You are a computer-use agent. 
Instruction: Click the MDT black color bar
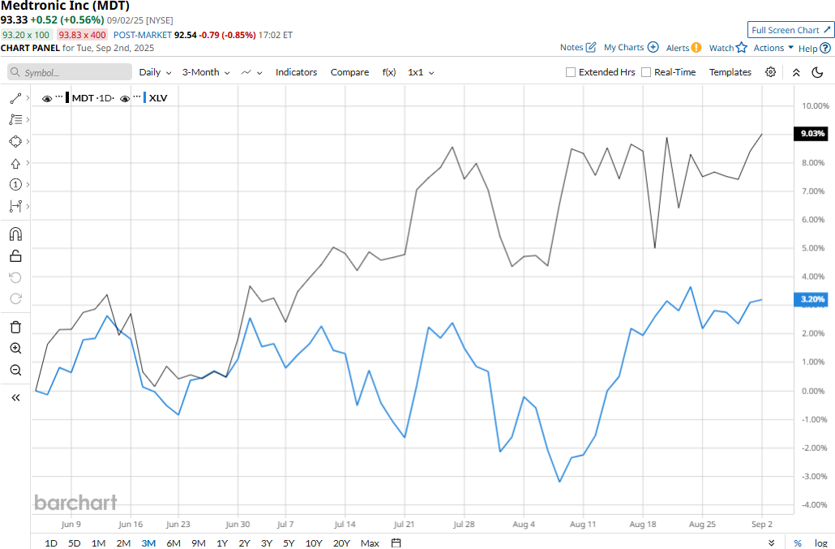tap(67, 98)
